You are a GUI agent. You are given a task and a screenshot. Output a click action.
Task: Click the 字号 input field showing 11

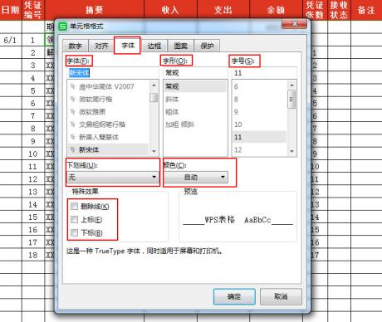click(x=264, y=73)
